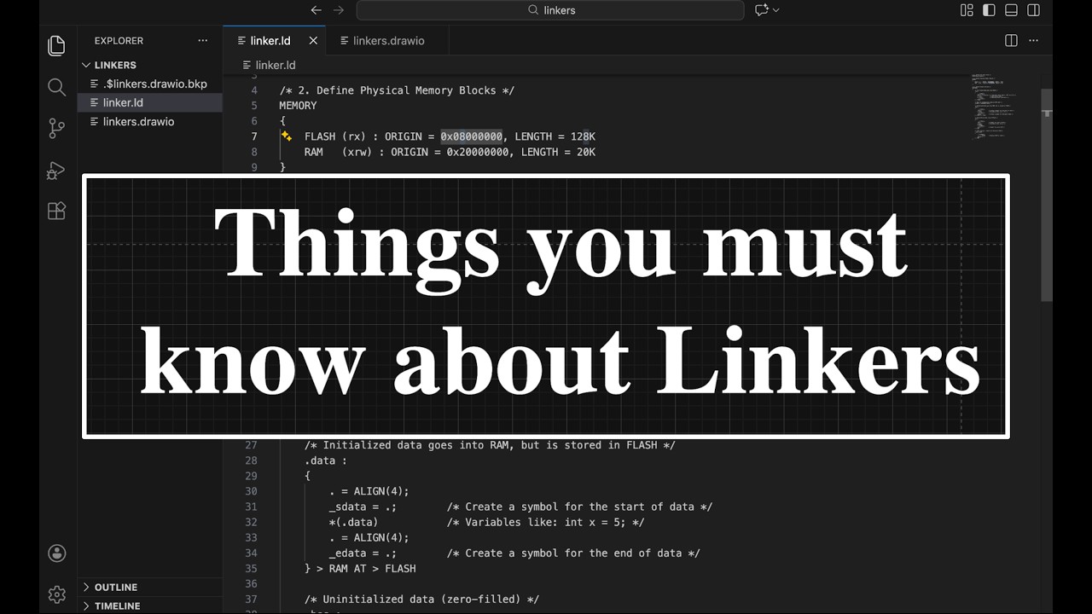This screenshot has height=614, width=1092.
Task: Open .$linkers.drawio.bkp file in Explorer
Action: pyautogui.click(x=150, y=84)
